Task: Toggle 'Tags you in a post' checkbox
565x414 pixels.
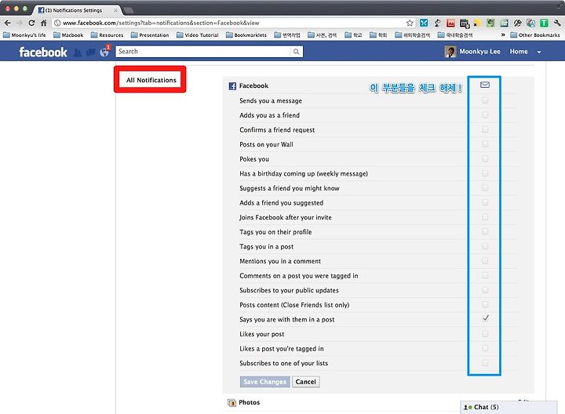Action: pyautogui.click(x=485, y=246)
